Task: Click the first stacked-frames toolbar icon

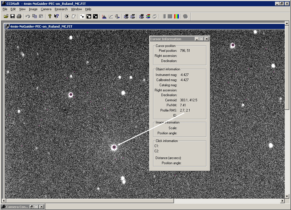Action: [x=126, y=16]
